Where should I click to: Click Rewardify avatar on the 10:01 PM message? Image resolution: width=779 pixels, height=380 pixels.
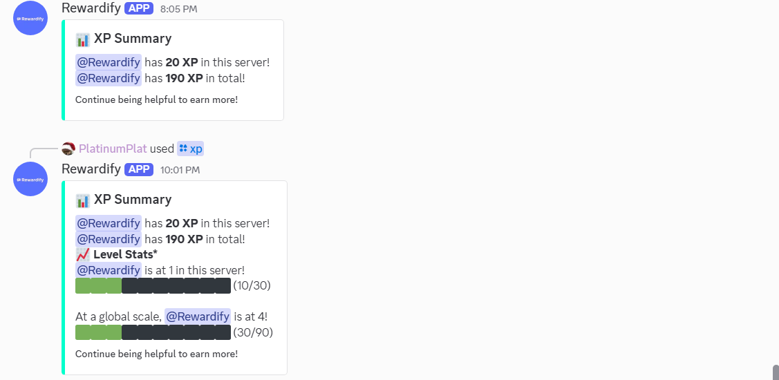tap(30, 179)
